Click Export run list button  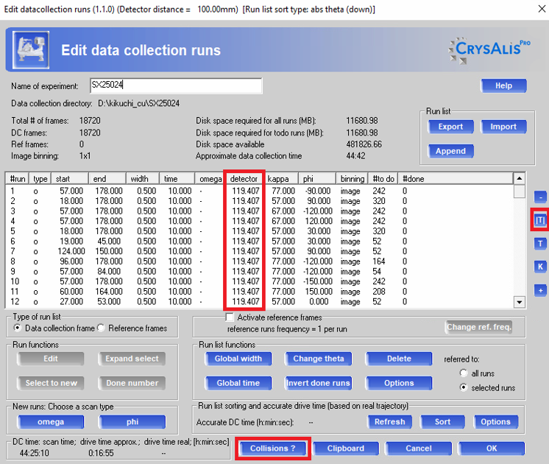[450, 127]
